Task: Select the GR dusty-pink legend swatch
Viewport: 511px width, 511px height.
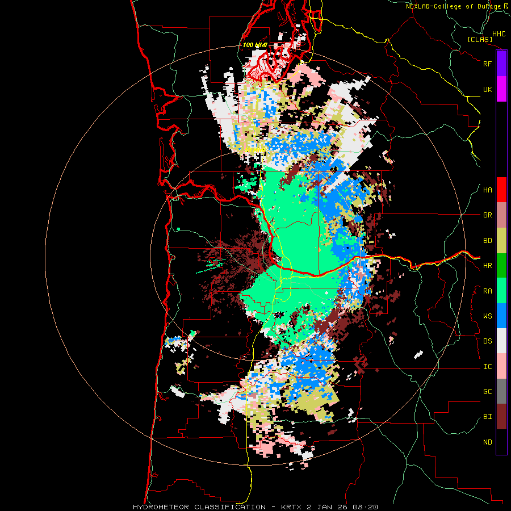Action: pos(501,215)
